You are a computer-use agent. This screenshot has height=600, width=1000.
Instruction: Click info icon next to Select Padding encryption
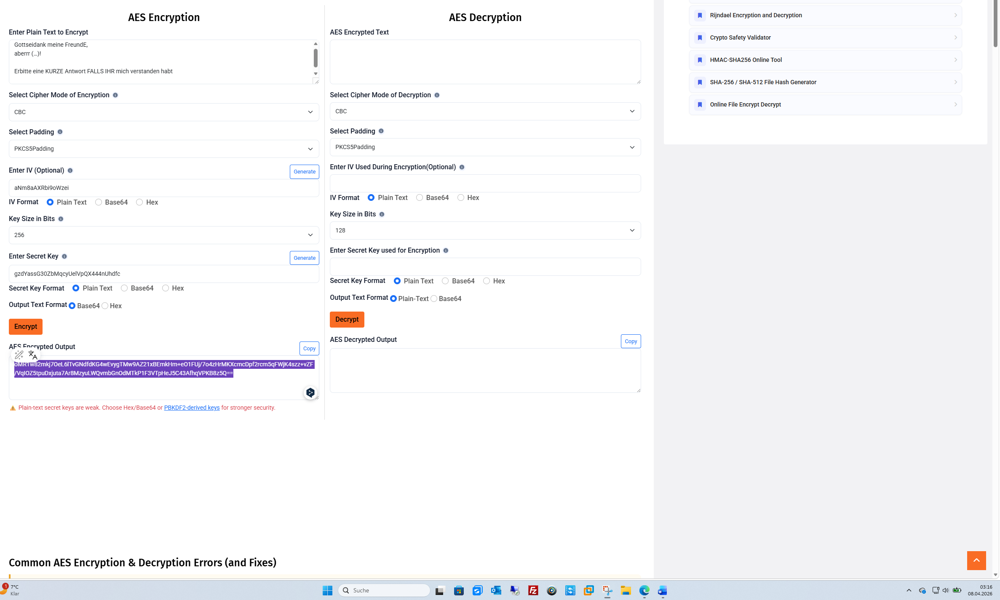60,132
